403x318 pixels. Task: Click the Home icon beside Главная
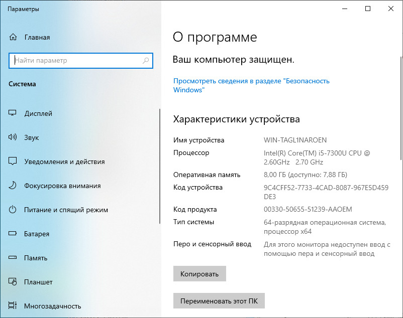(13, 37)
